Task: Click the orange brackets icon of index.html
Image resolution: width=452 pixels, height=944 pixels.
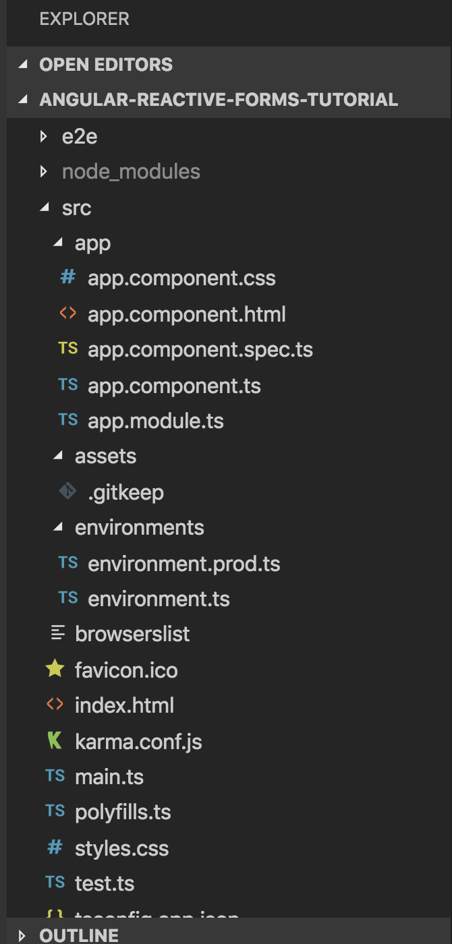Action: pyautogui.click(x=55, y=705)
